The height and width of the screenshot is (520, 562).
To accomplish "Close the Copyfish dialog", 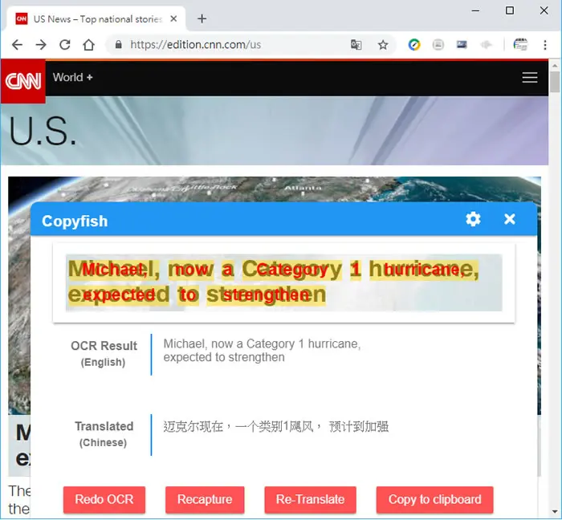I will [x=509, y=219].
